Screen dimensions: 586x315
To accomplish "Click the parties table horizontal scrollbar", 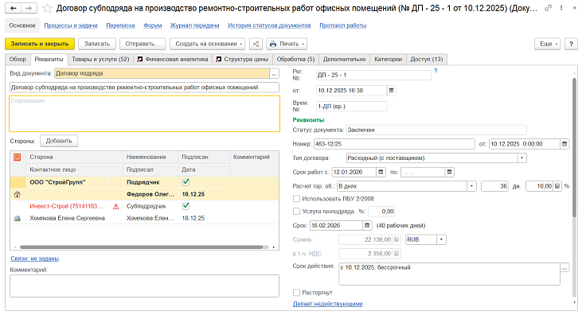I will pyautogui.click(x=141, y=247).
